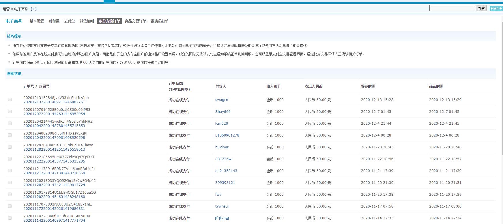This screenshot has width=503, height=224.
Task: Open the 商品交易订单 tab
Action: tap(135, 21)
